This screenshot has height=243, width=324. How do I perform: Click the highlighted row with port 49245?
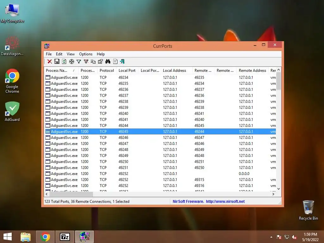pos(160,131)
